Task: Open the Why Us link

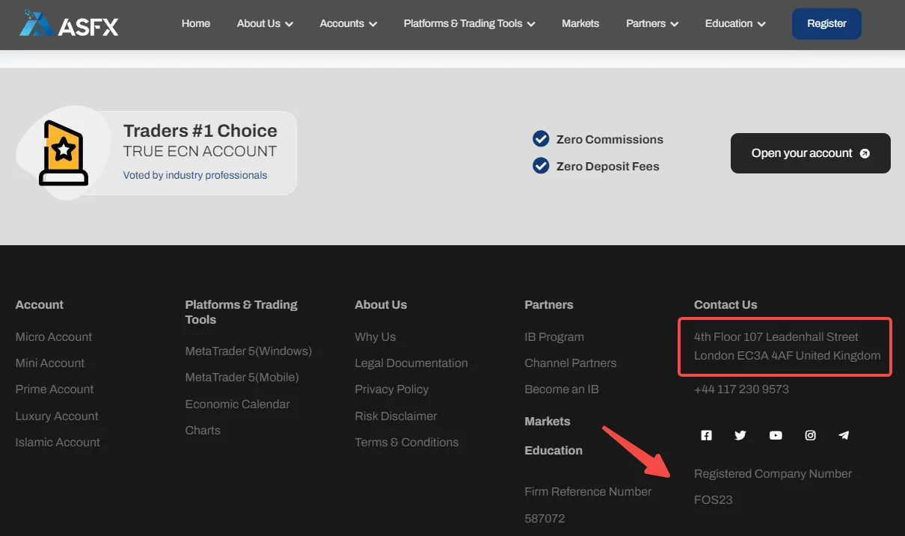Action: click(x=375, y=337)
